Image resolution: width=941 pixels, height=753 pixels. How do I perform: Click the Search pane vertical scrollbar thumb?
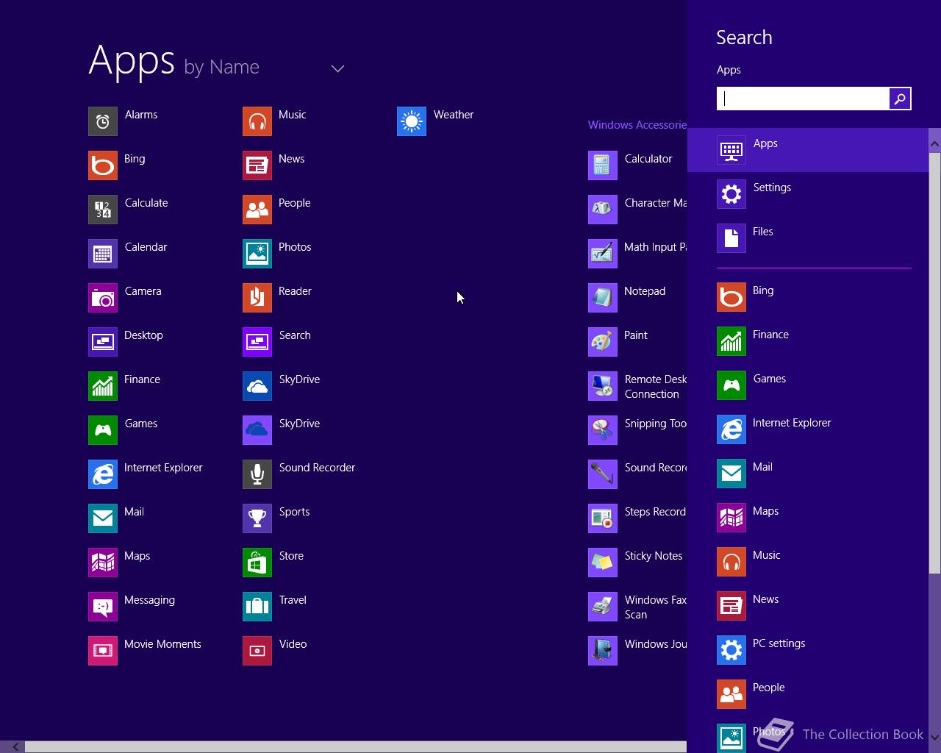tap(935, 363)
